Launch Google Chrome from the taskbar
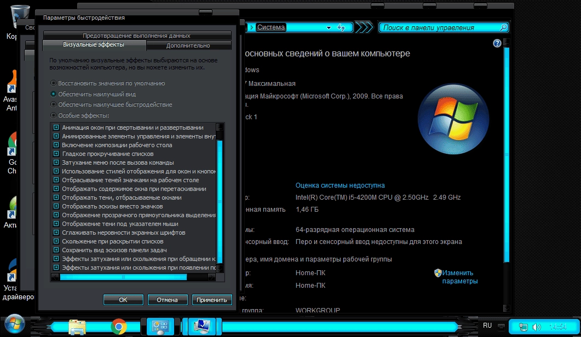This screenshot has width=581, height=337. point(119,327)
